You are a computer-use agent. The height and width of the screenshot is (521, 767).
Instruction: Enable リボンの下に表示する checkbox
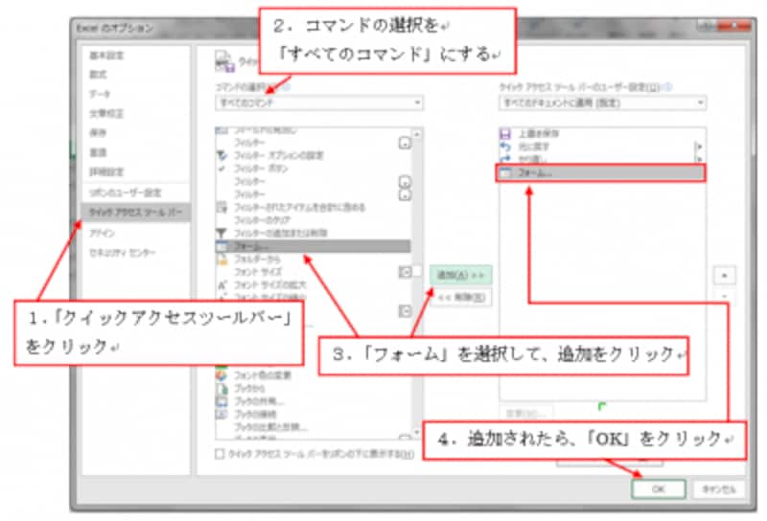click(x=220, y=454)
